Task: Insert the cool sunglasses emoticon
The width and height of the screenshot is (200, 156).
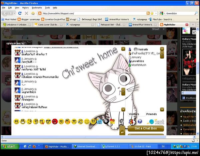Action: 48,121
